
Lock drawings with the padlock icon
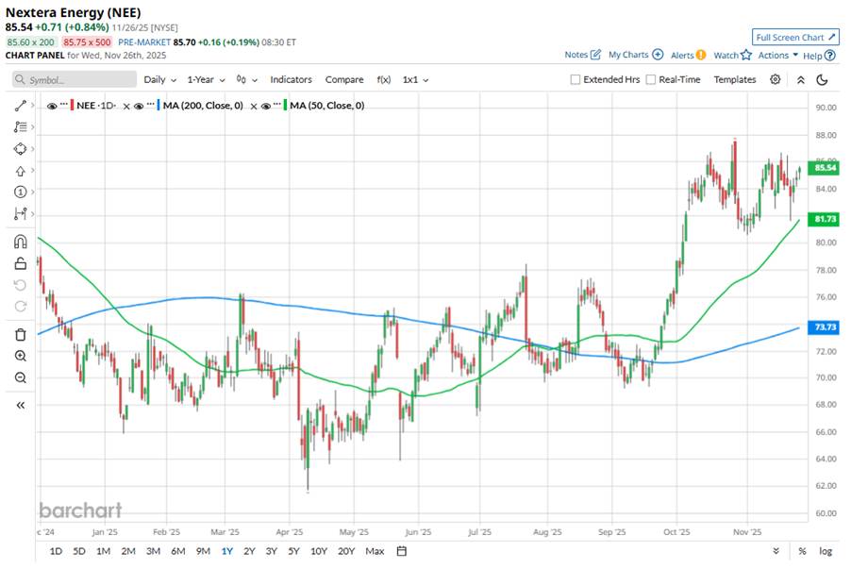pyautogui.click(x=20, y=263)
